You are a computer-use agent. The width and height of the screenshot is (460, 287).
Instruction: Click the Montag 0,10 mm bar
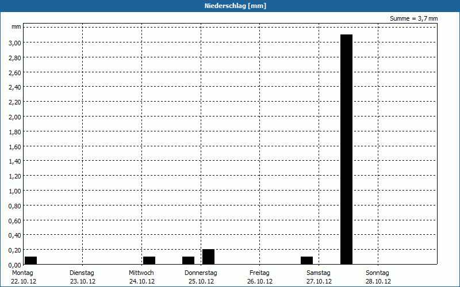[31, 261]
